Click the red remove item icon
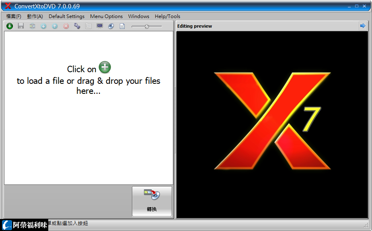This screenshot has height=231, width=372. pos(66,26)
